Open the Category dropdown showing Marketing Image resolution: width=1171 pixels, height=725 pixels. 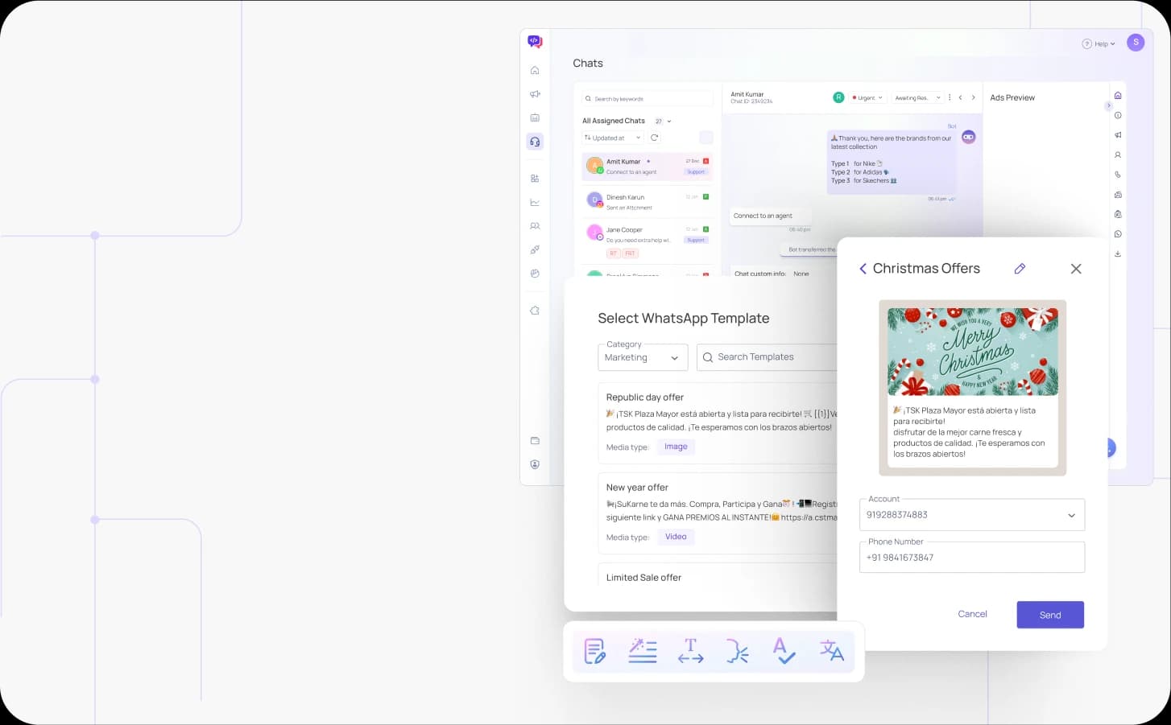[x=642, y=357]
